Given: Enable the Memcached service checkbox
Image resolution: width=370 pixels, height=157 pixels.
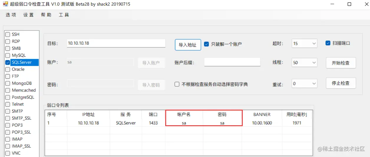Looking at the screenshot, I should [8, 90].
